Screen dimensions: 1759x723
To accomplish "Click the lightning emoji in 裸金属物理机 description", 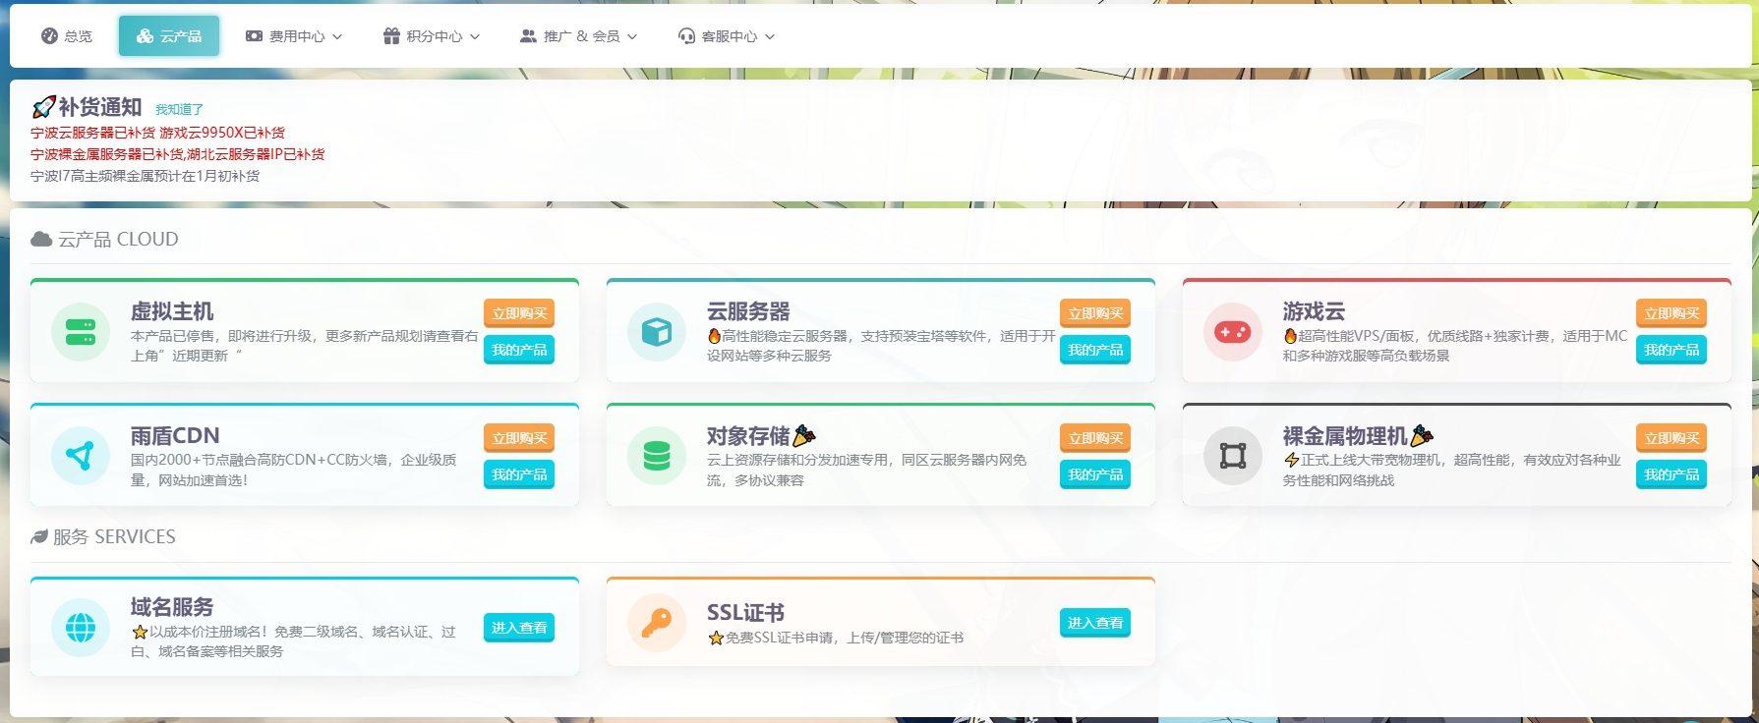I will 1291,460.
